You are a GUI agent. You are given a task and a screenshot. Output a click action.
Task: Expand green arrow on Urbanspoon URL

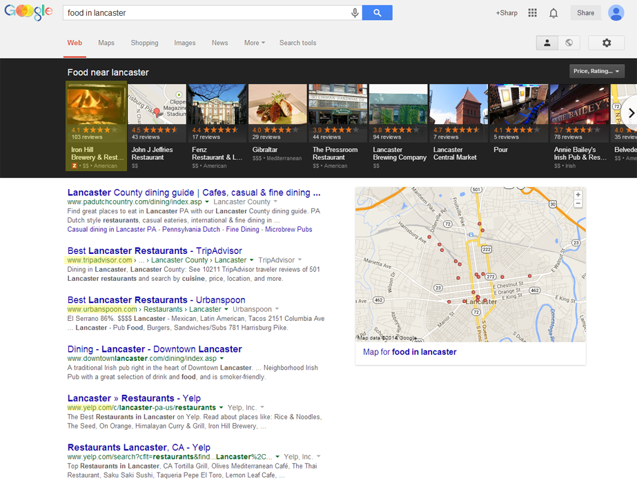coord(226,309)
